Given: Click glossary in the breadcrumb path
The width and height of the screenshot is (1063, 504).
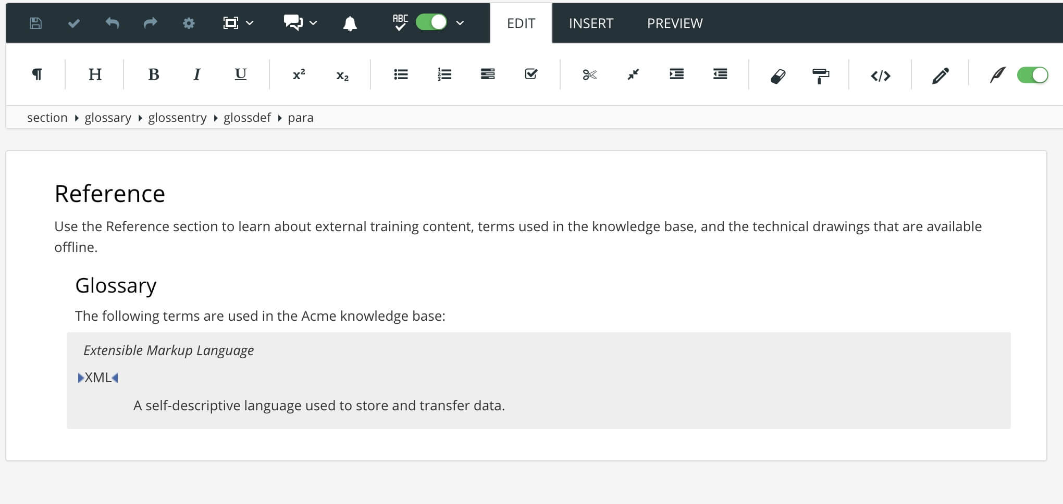Looking at the screenshot, I should point(107,118).
